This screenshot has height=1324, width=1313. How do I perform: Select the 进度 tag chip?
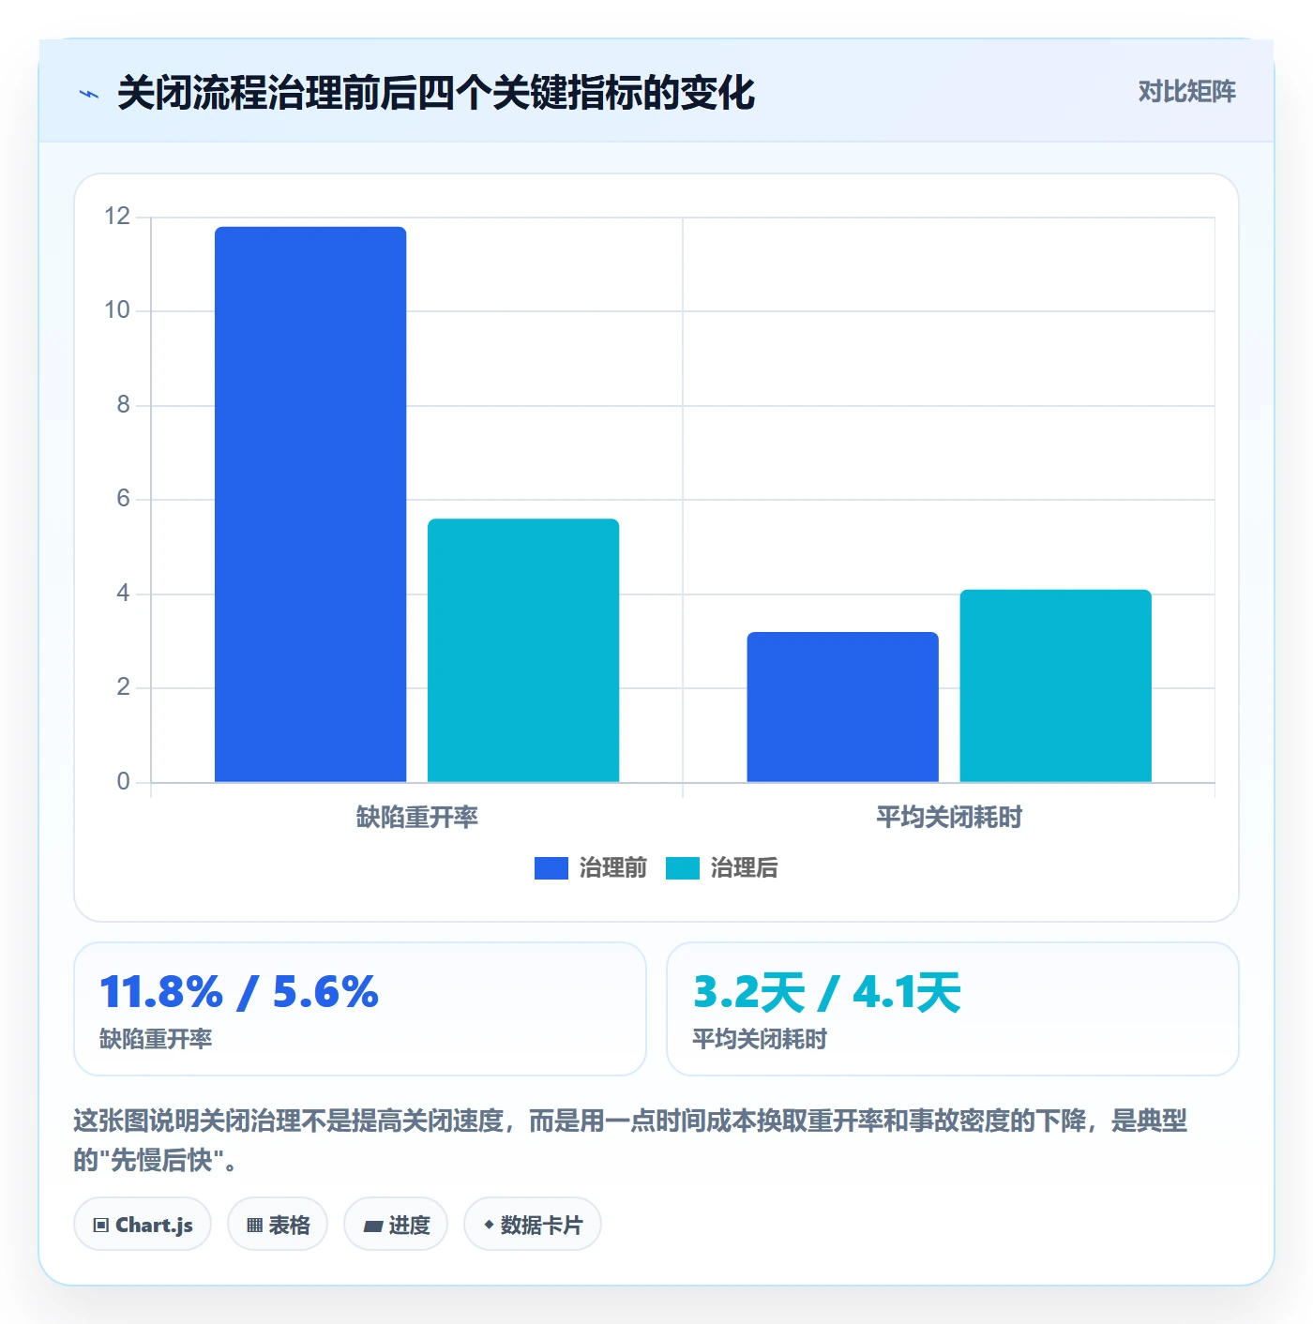[x=396, y=1224]
